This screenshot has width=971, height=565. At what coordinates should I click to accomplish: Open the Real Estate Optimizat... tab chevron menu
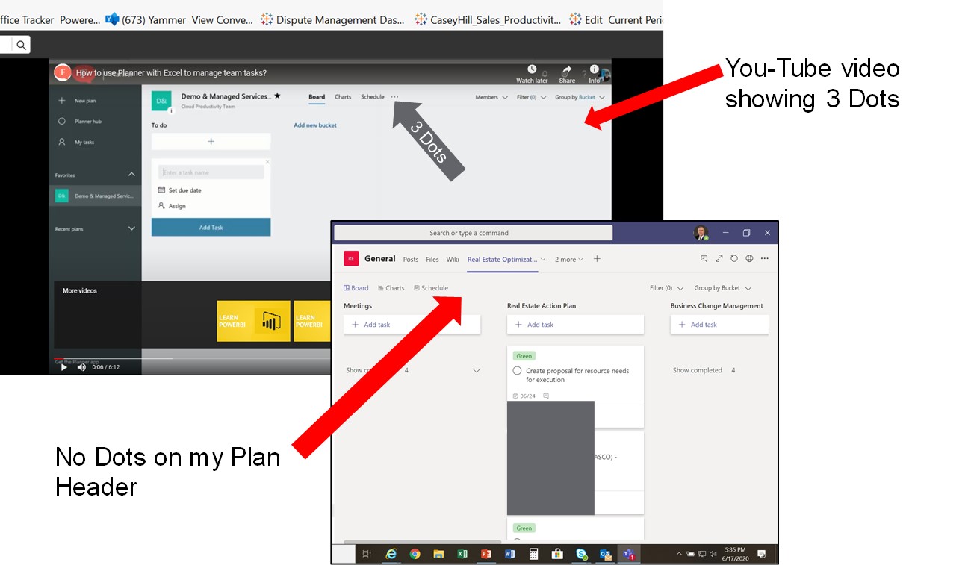pyautogui.click(x=543, y=260)
